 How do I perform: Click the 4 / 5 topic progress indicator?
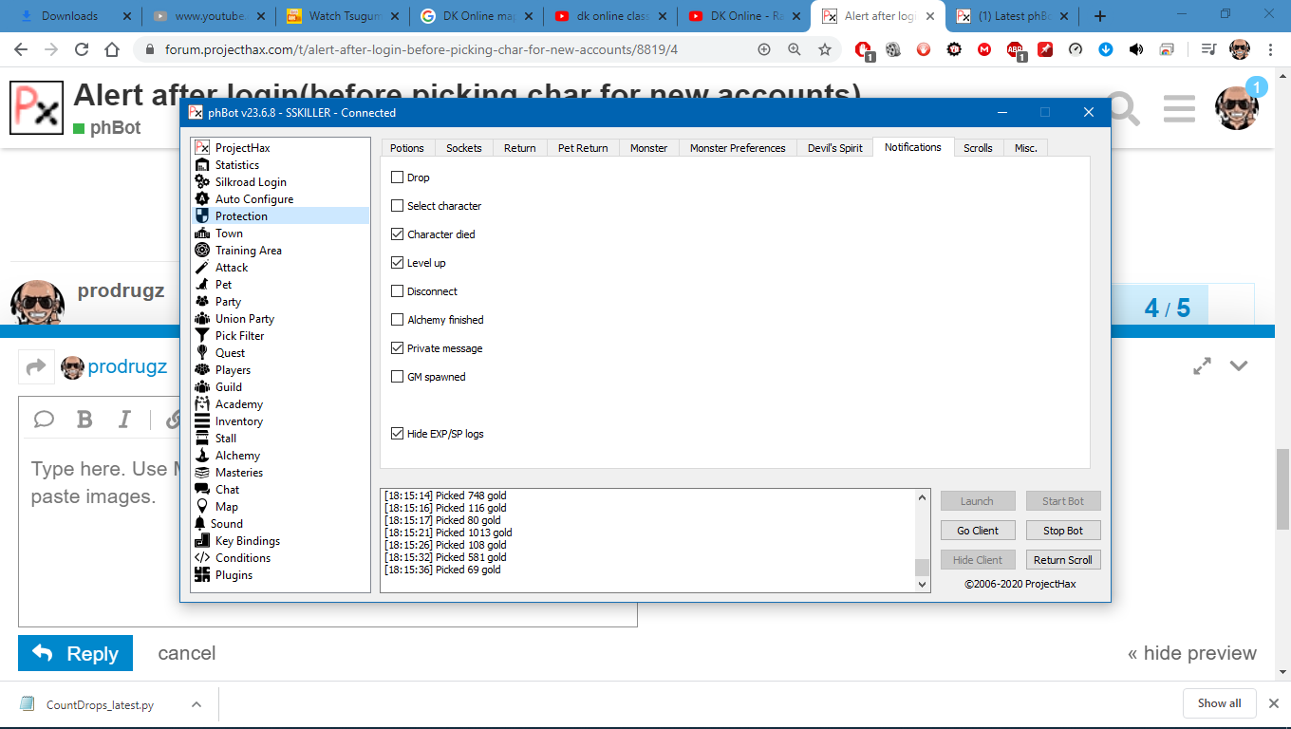(x=1167, y=308)
